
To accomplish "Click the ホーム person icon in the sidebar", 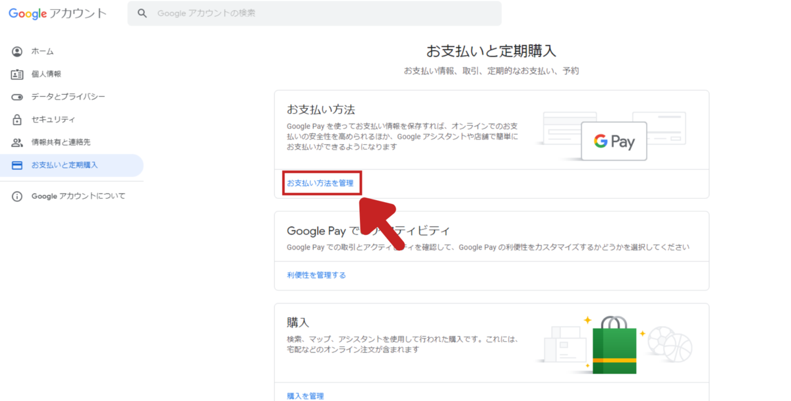I will (x=17, y=51).
